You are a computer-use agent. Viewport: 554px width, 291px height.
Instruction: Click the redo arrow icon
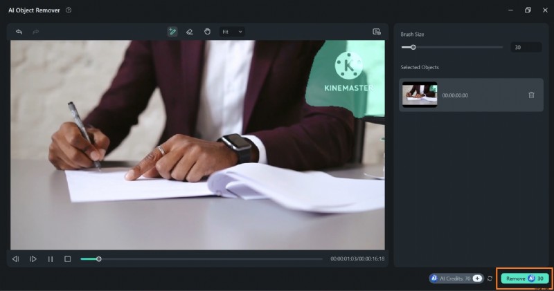point(36,32)
